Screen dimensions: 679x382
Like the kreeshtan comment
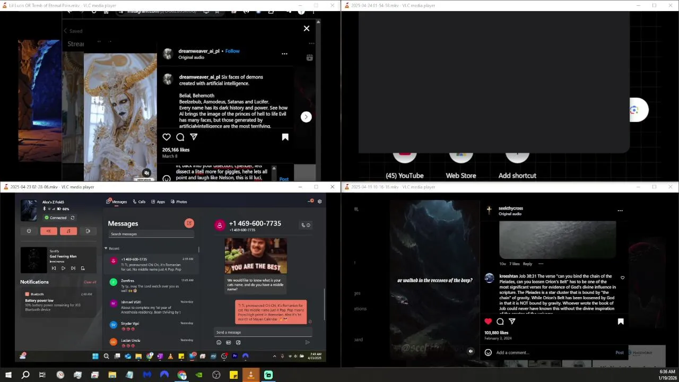tap(622, 277)
